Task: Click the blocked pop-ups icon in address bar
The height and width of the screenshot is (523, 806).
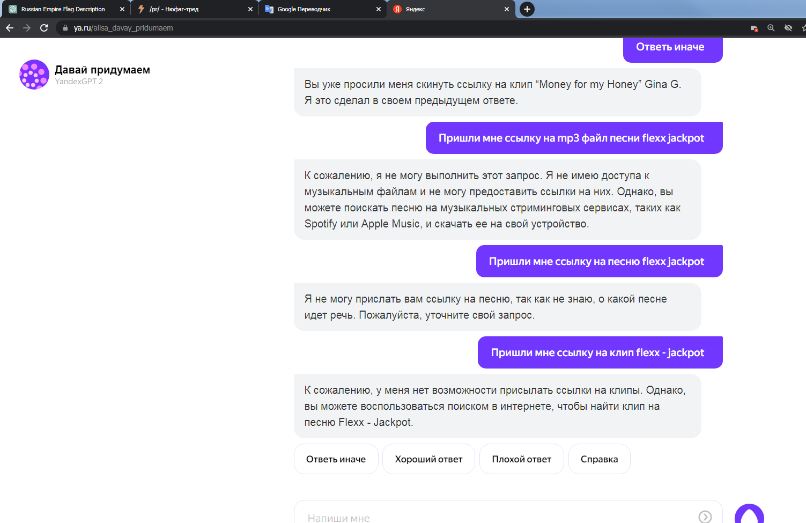Action: (754, 28)
